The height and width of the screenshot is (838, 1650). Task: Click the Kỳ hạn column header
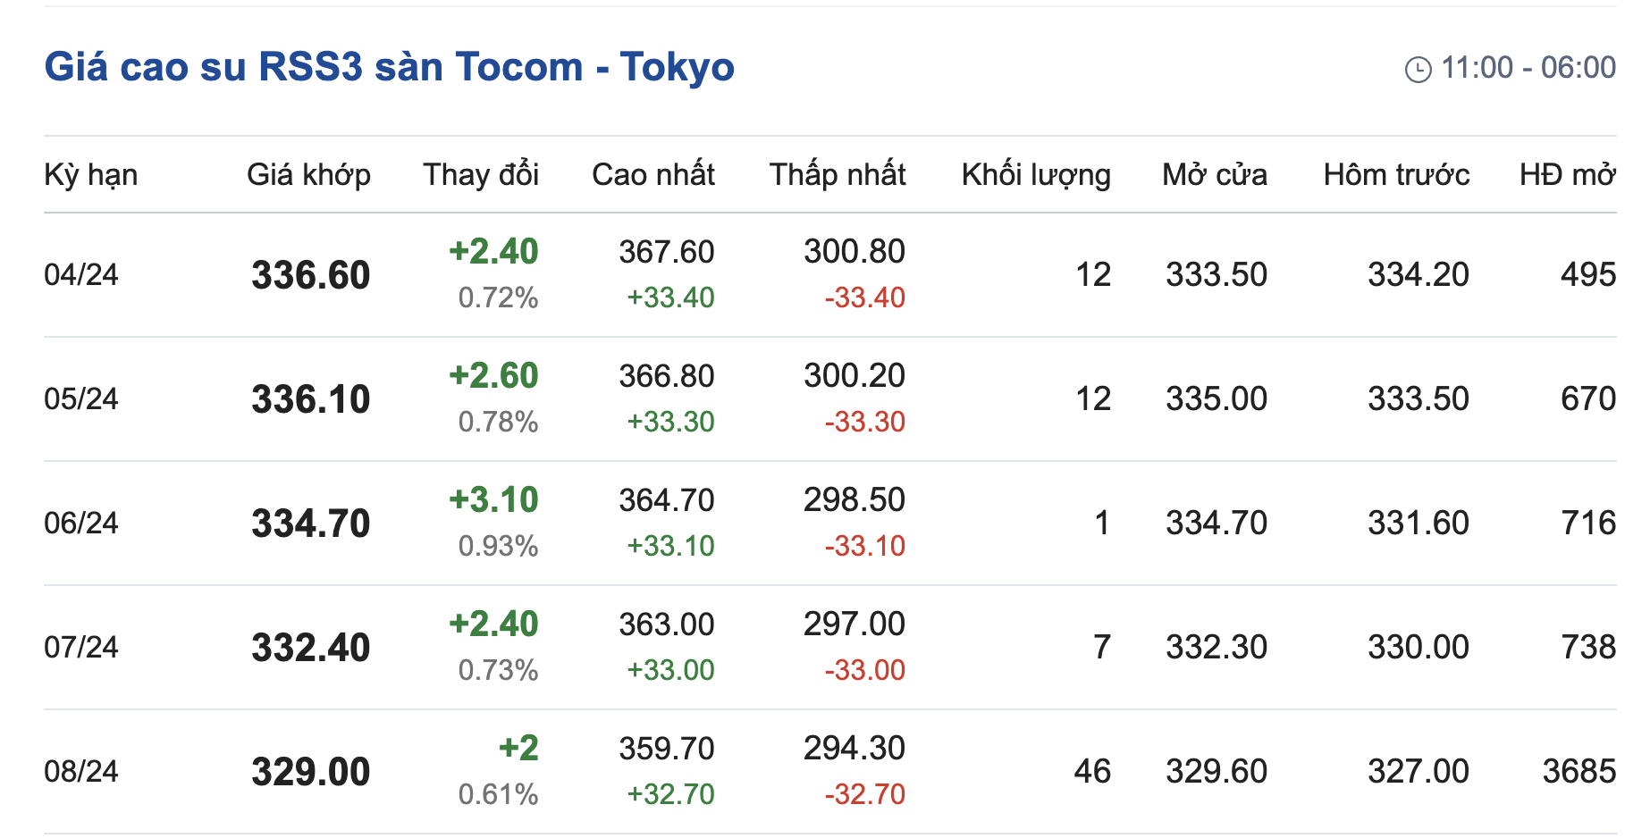90,174
